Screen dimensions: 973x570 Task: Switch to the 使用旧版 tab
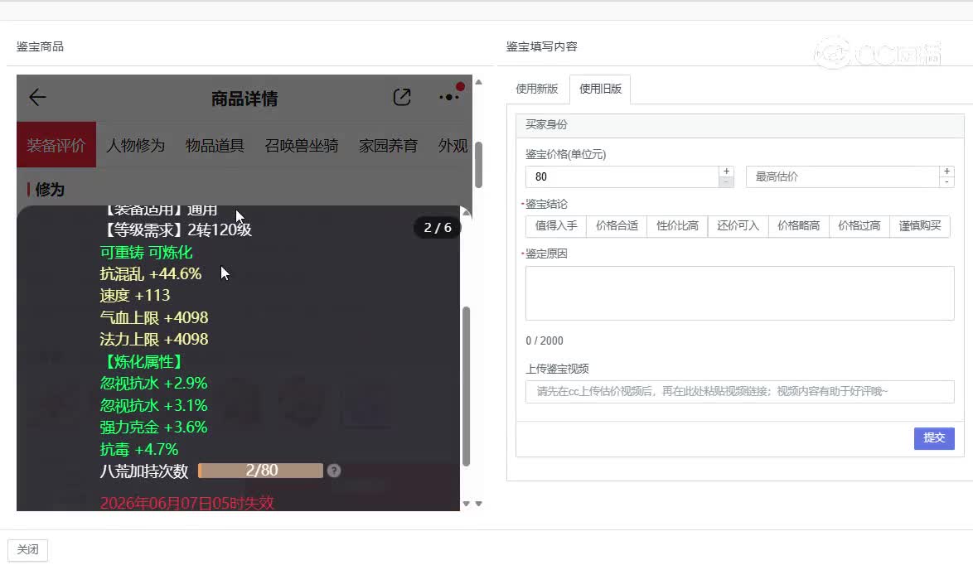tap(600, 89)
